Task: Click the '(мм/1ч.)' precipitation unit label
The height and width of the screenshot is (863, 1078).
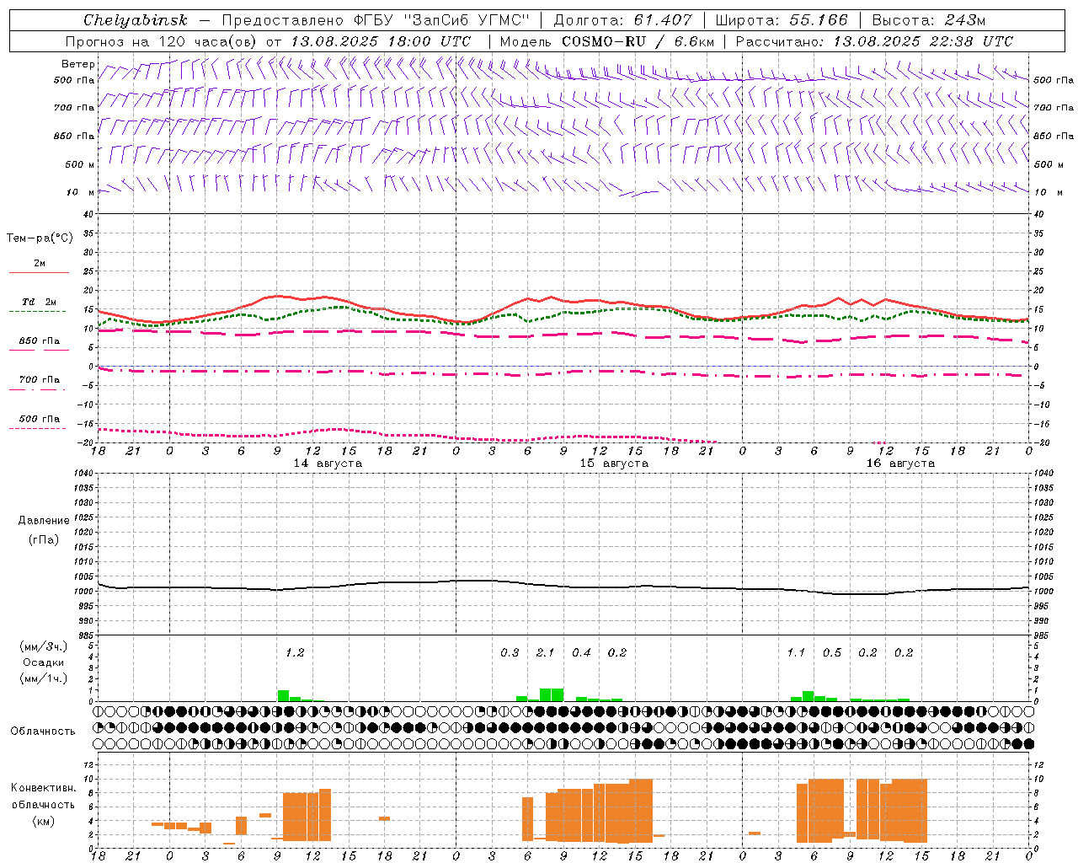Action: tap(43, 678)
